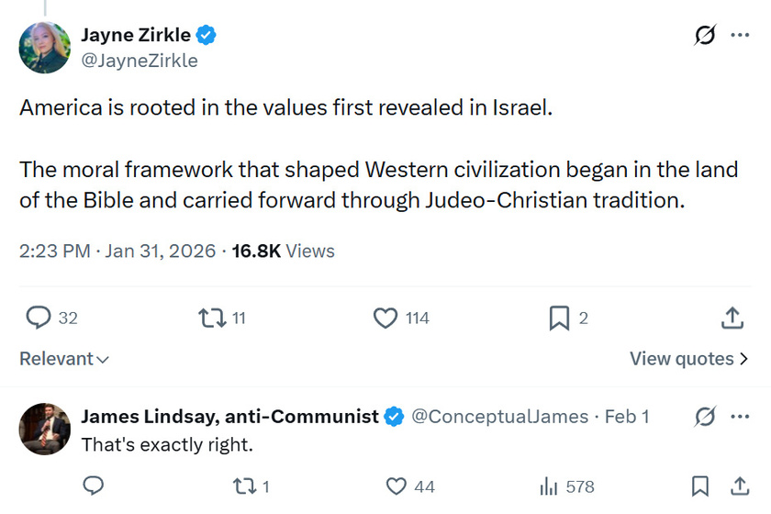The height and width of the screenshot is (514, 771).
Task: View analytics for James Lindsay's reply
Action: click(549, 486)
